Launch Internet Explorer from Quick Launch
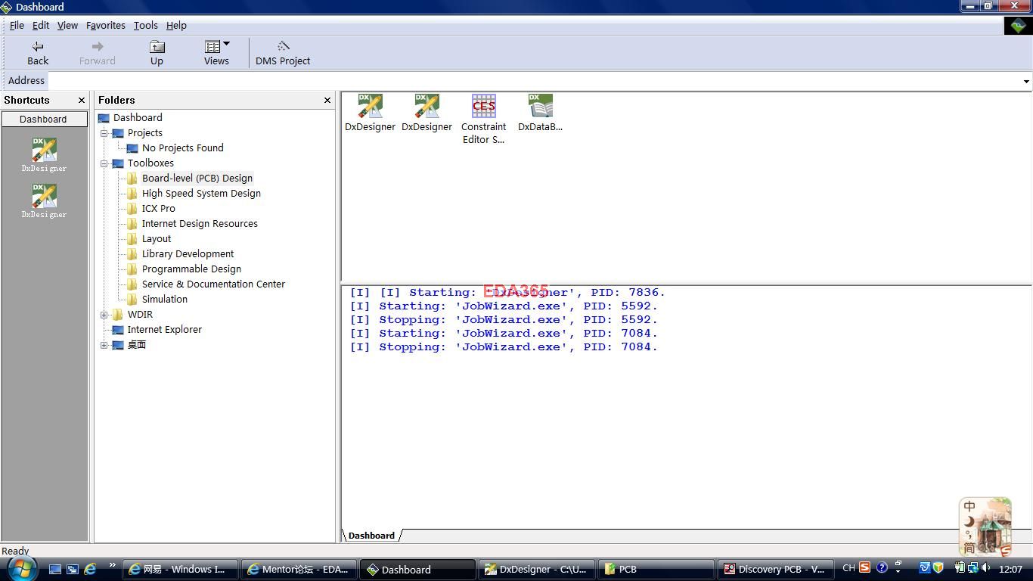This screenshot has width=1033, height=581. [x=90, y=569]
